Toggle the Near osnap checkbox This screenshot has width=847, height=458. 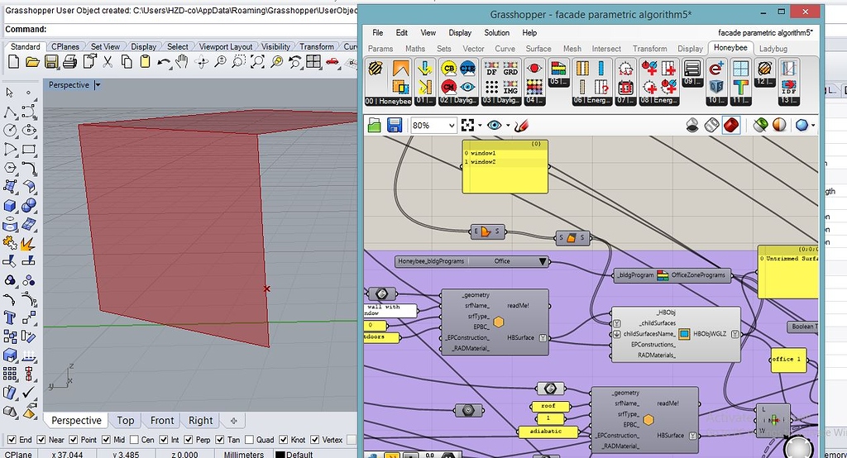[x=42, y=440]
